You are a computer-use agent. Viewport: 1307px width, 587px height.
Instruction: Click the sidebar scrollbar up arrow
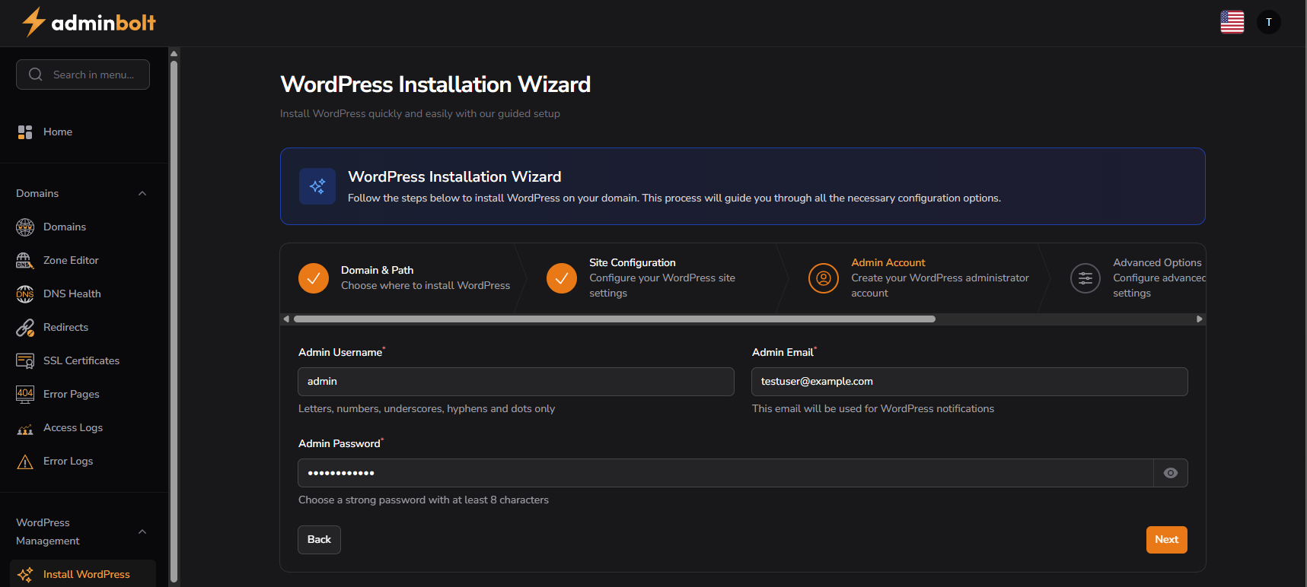pos(174,53)
